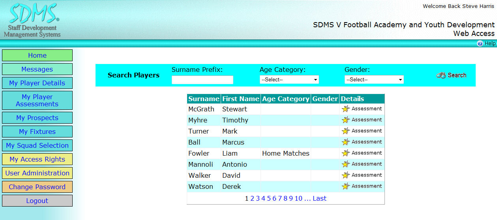Click first name Liam

click(x=230, y=153)
